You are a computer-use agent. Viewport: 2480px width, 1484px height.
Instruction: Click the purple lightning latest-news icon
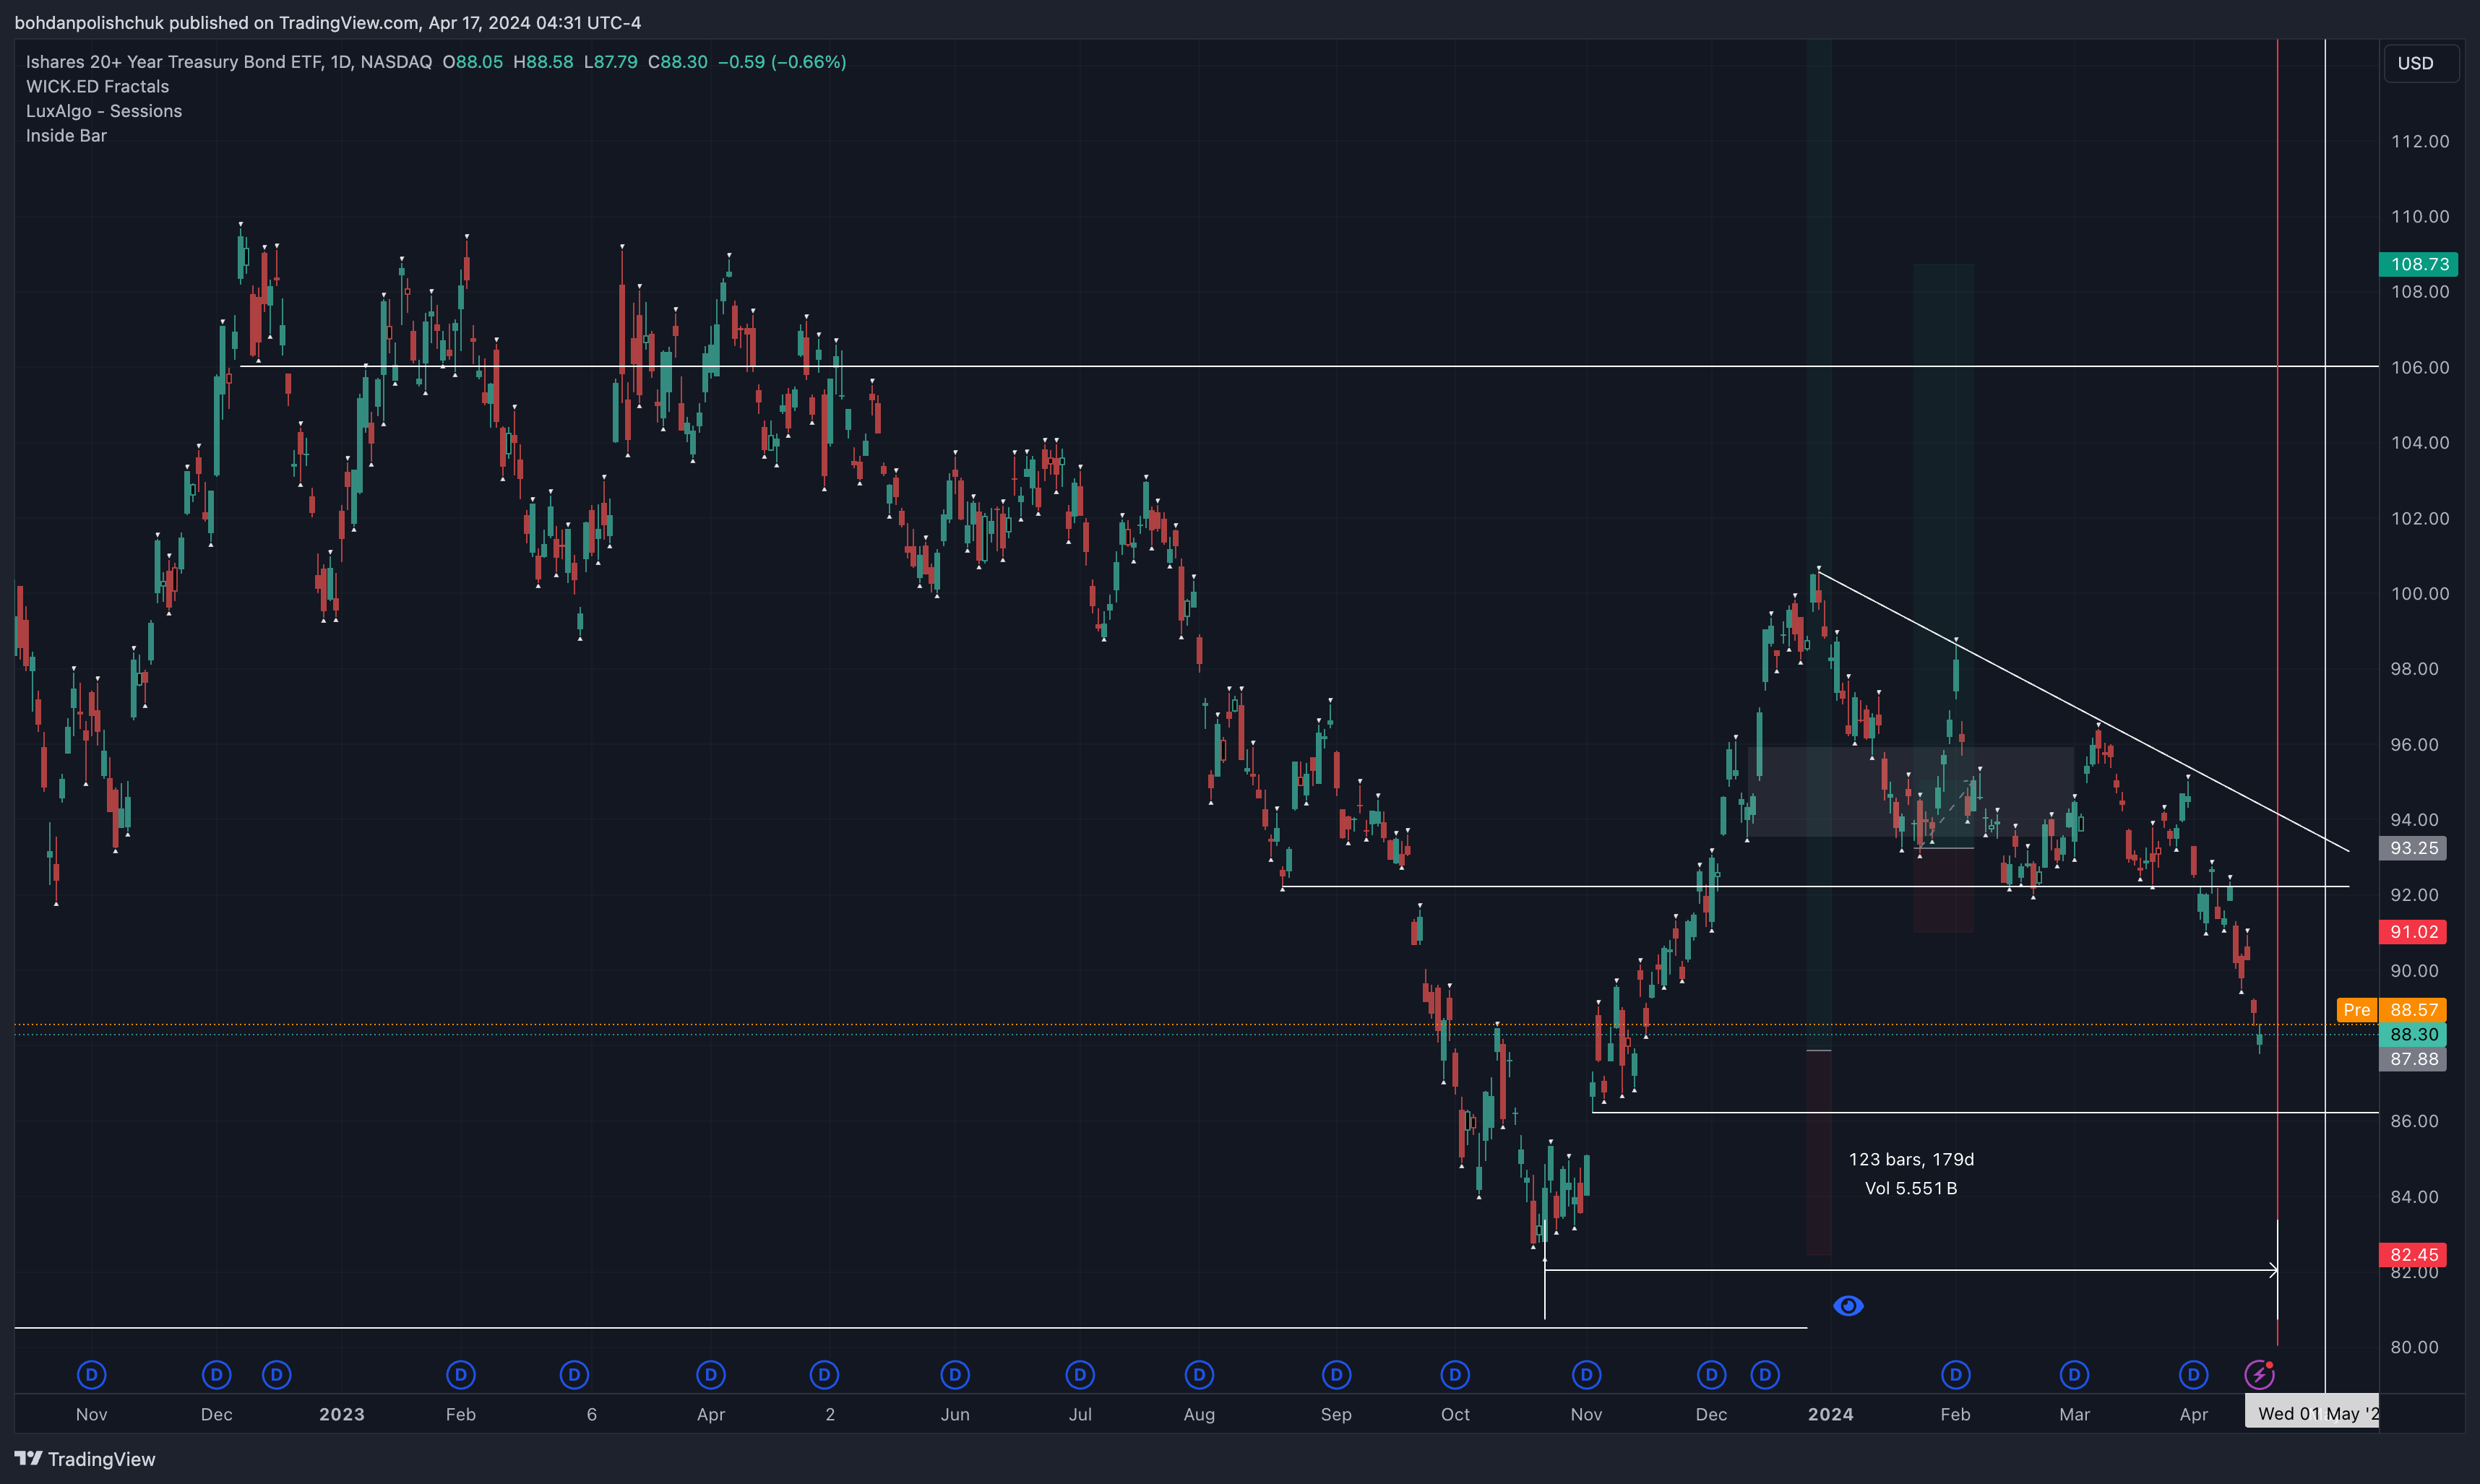pos(2259,1375)
